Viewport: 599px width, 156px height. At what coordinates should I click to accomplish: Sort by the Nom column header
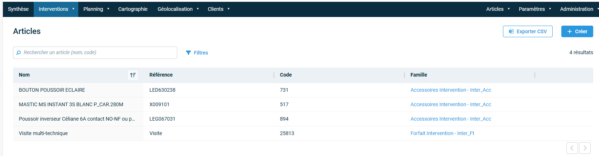click(x=24, y=75)
